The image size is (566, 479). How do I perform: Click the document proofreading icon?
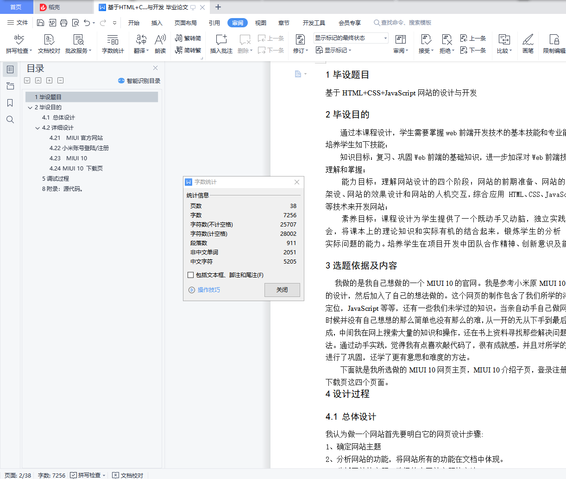tap(49, 39)
